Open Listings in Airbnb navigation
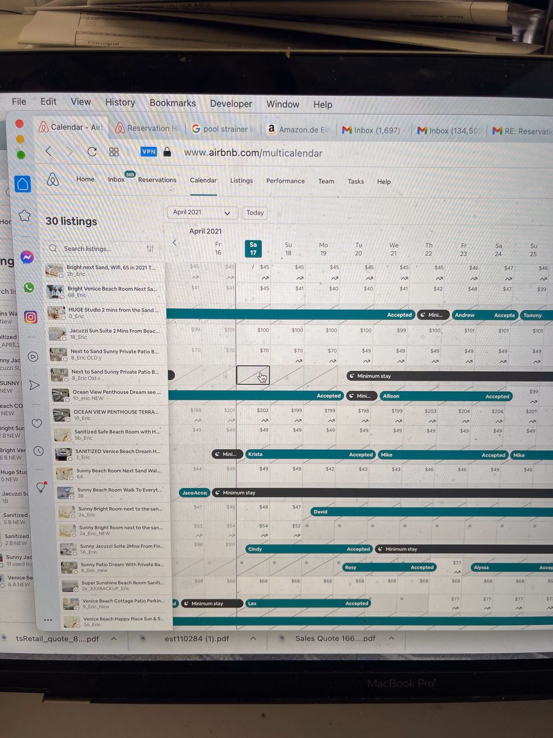Image resolution: width=553 pixels, height=738 pixels. [x=241, y=181]
